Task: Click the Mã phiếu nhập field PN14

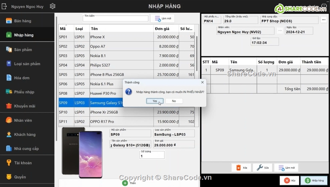Action: pyautogui.click(x=212, y=21)
